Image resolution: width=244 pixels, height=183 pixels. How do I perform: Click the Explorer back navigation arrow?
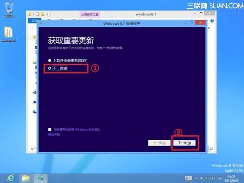[33, 28]
